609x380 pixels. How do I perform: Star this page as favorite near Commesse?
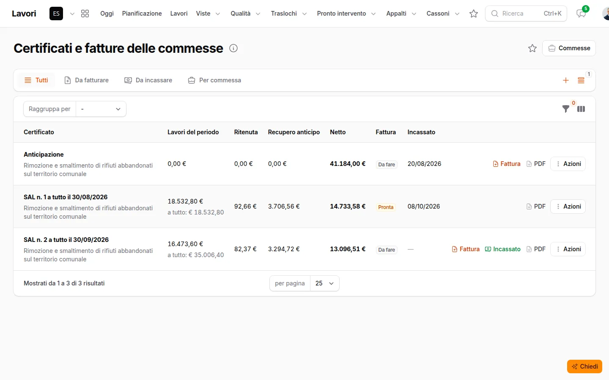pos(532,48)
